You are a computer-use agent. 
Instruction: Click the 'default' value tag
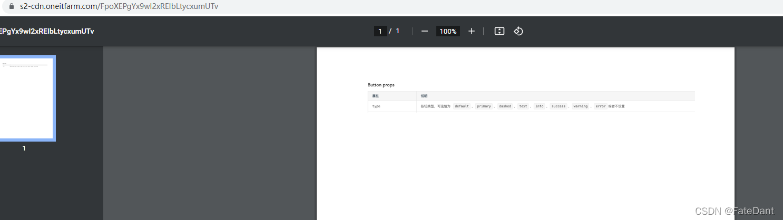point(462,106)
